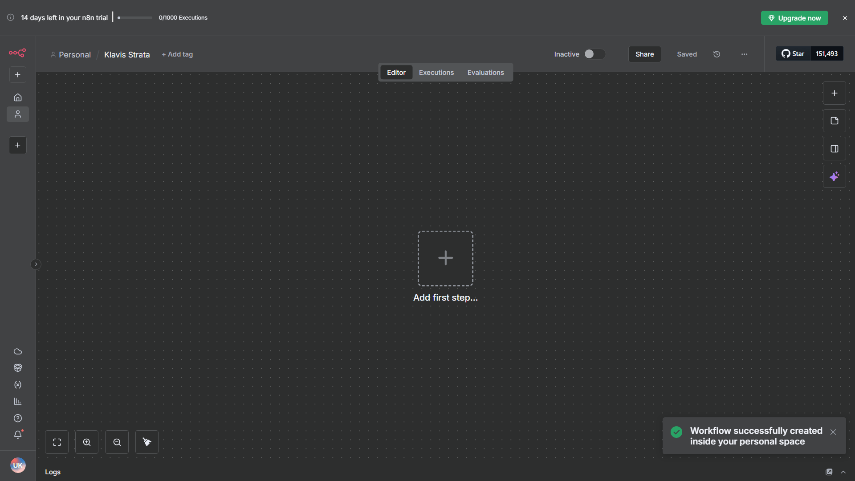Open the Templates section in the sidebar
855x481 pixels.
(x=18, y=367)
